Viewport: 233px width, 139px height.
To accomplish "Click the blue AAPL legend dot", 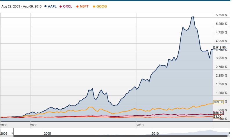I will 46,6.
